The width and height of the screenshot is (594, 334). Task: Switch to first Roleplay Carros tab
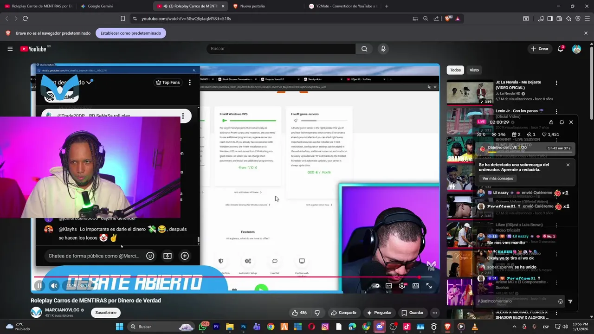pos(38,6)
